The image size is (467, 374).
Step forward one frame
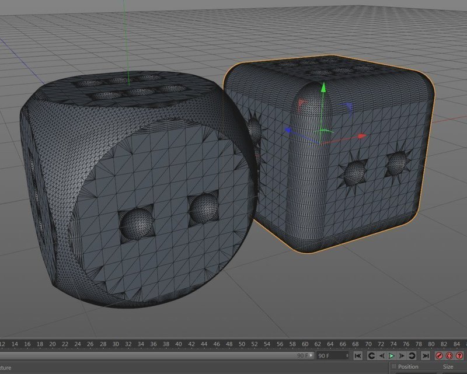(x=402, y=355)
